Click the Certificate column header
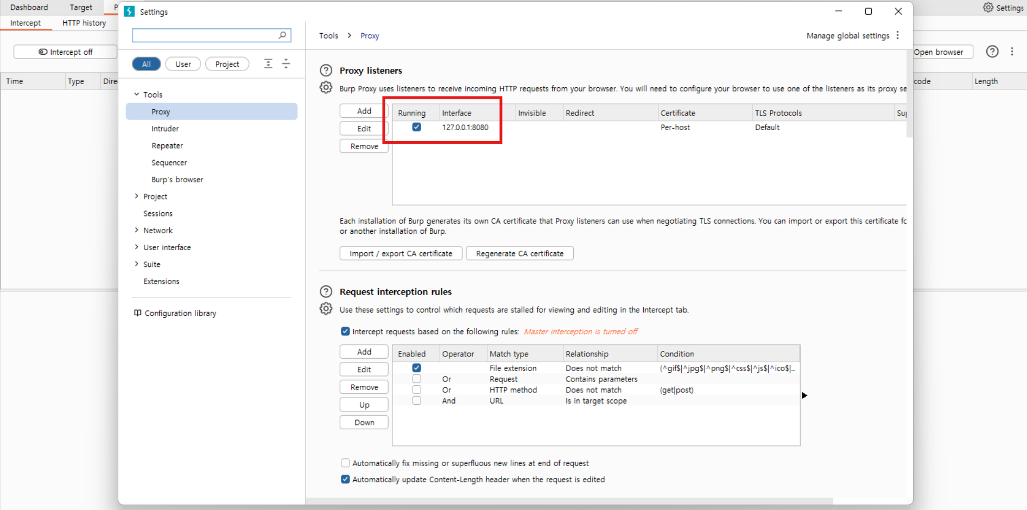The image size is (1027, 510). pyautogui.click(x=705, y=113)
